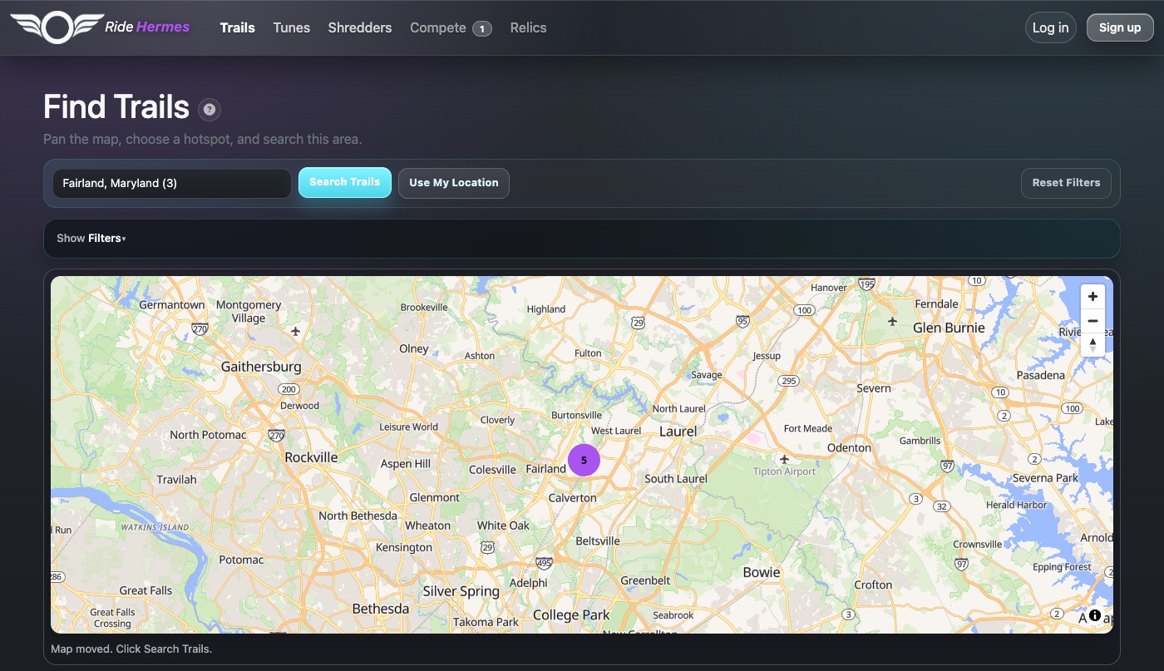Click the Tipton Airport plane icon
Viewport: 1164px width, 671px height.
tap(783, 458)
